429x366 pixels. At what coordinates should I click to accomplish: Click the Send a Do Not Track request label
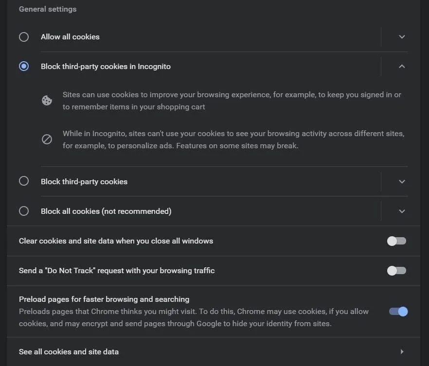click(x=117, y=271)
